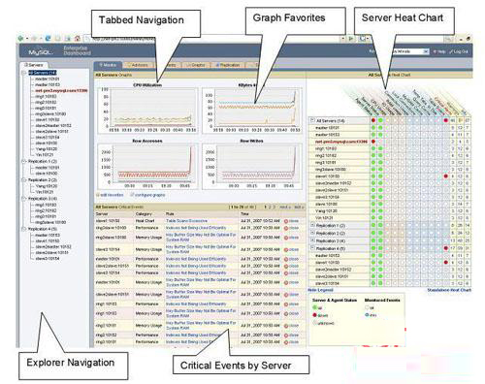Select slave1:10102 in the server tree
This screenshot has height=384, width=485.
click(x=48, y=119)
